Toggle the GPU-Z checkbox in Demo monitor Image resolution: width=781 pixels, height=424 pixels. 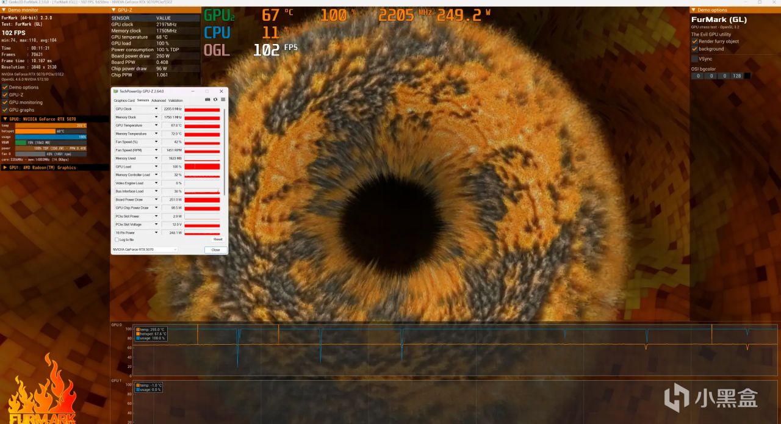[x=5, y=95]
